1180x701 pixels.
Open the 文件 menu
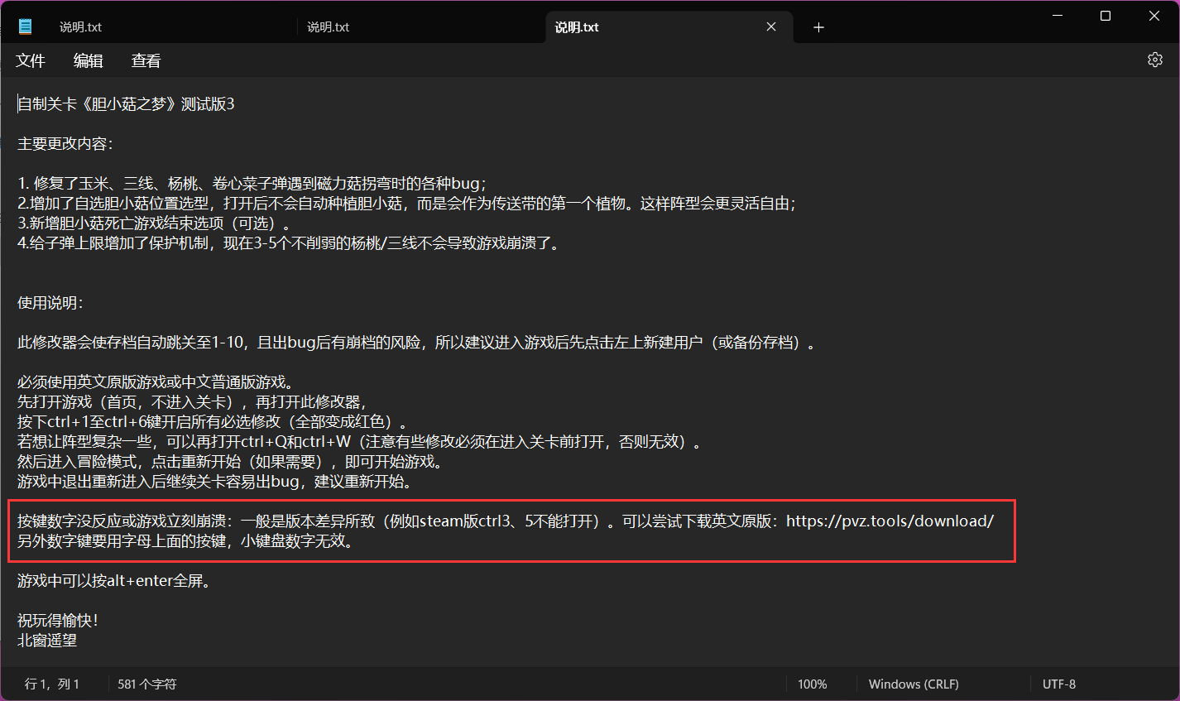click(x=31, y=60)
